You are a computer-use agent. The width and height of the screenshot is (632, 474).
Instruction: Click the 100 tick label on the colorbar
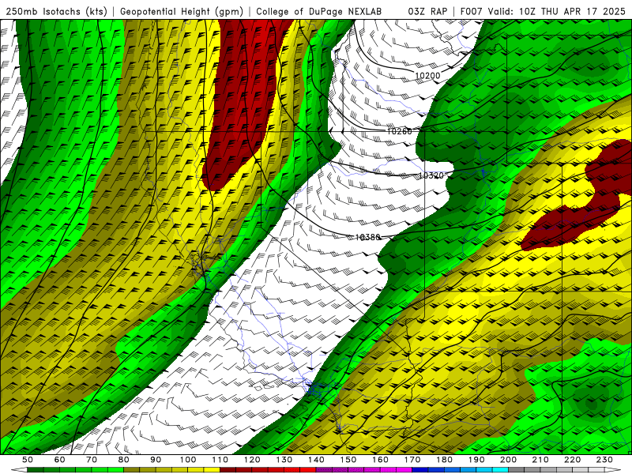point(188,460)
